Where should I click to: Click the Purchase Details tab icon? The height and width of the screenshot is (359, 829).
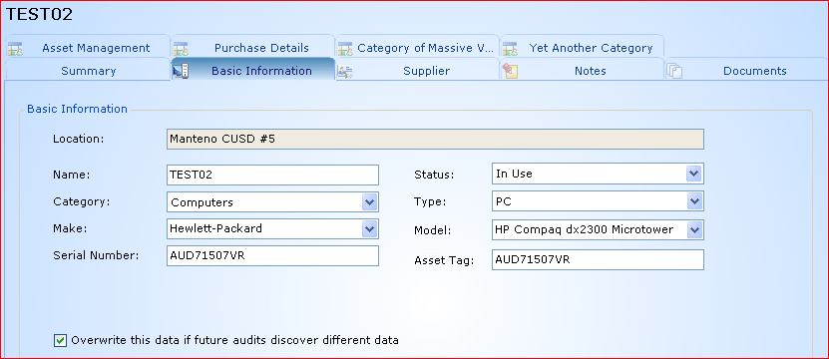pos(181,49)
